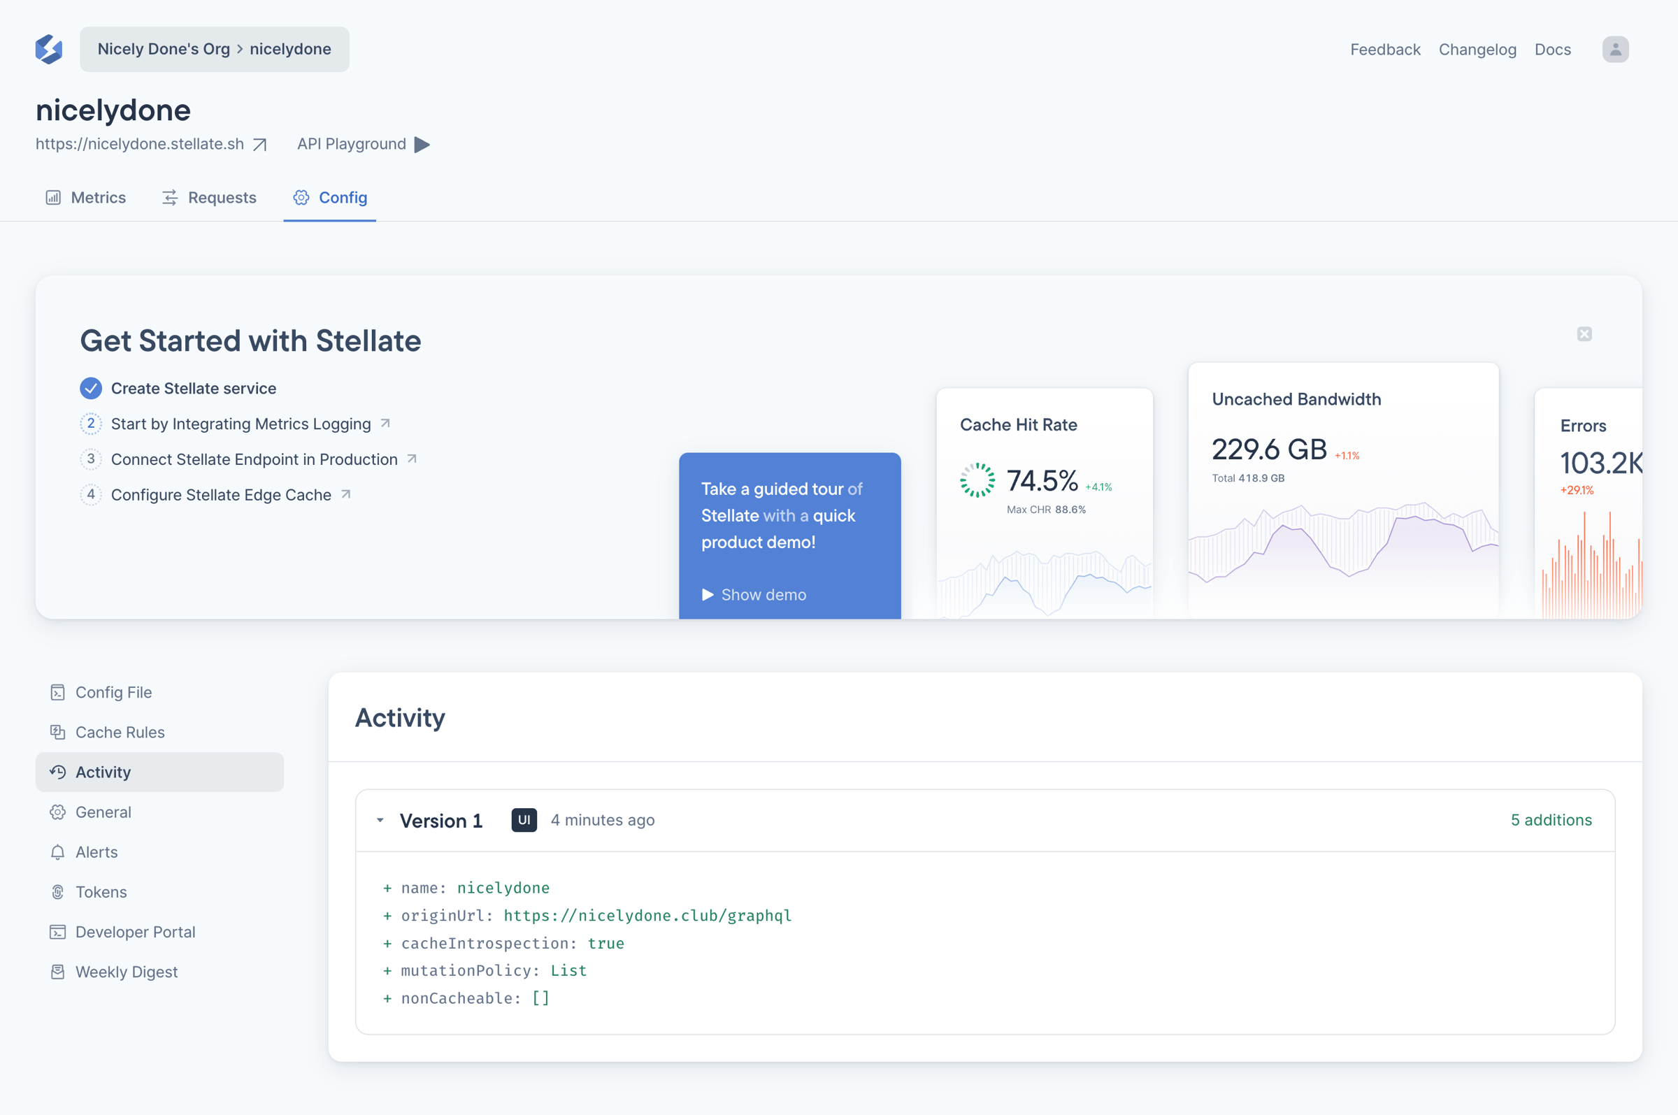This screenshot has height=1115, width=1678.
Task: Click the UI badge on Version 1
Action: click(524, 820)
